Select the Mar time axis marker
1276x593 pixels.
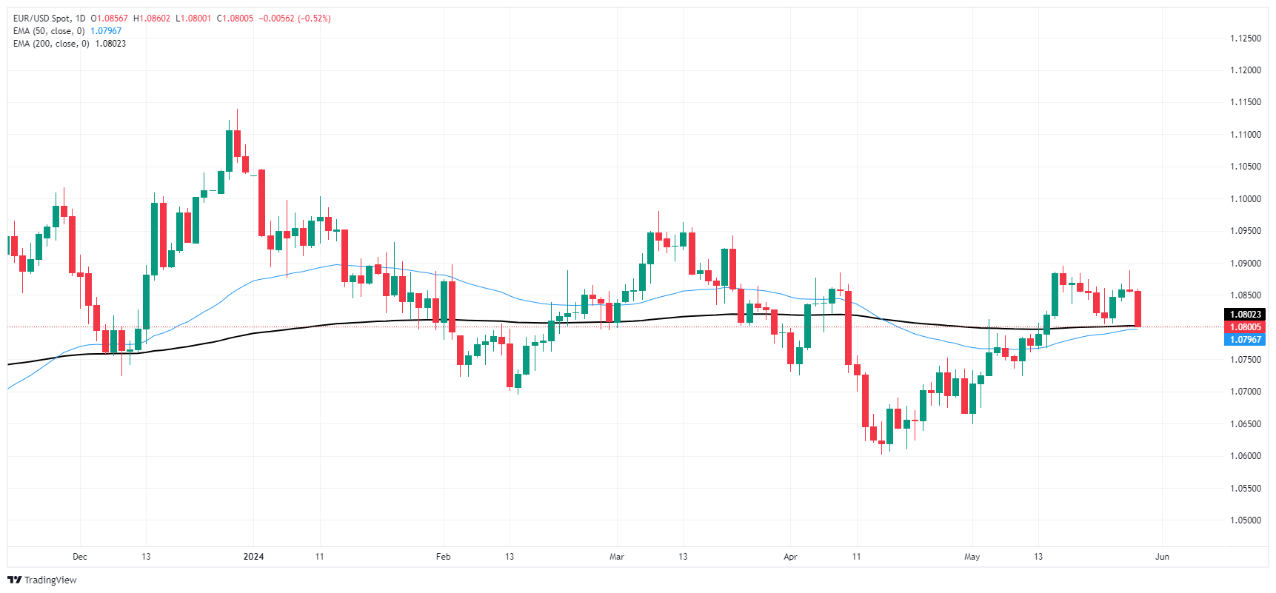click(616, 557)
